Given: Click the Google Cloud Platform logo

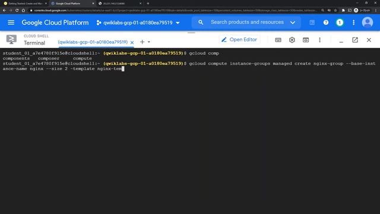Looking at the screenshot, I should point(55,23).
